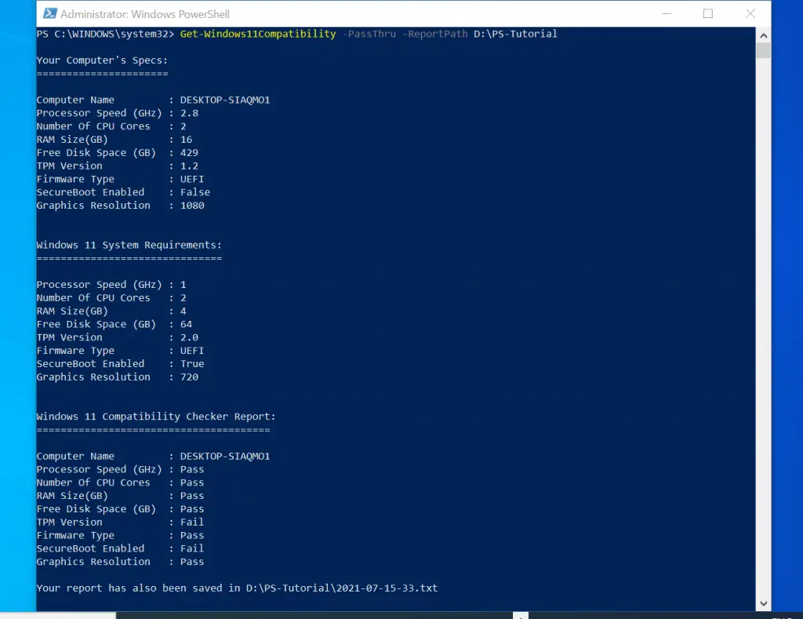
Task: Click the TPM version value 1.2
Action: point(189,166)
